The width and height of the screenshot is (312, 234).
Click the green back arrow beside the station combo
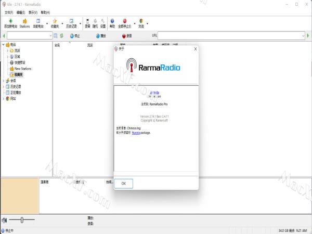point(4,36)
